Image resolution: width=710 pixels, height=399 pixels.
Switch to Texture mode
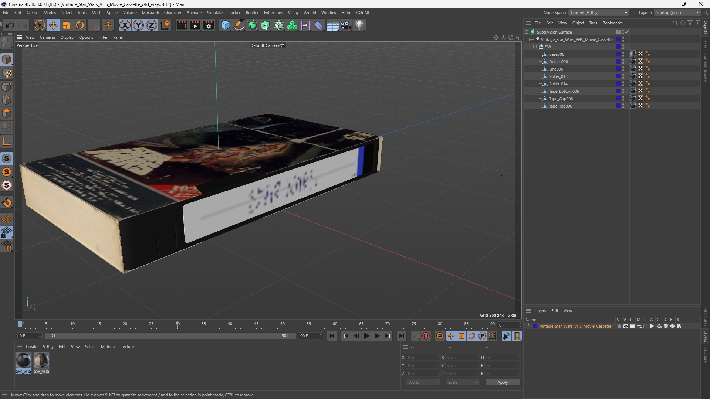pos(7,73)
